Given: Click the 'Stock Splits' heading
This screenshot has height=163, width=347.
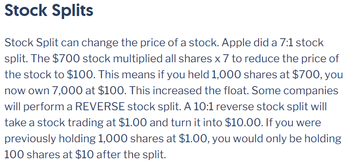Looking at the screenshot, I should [x=49, y=10].
